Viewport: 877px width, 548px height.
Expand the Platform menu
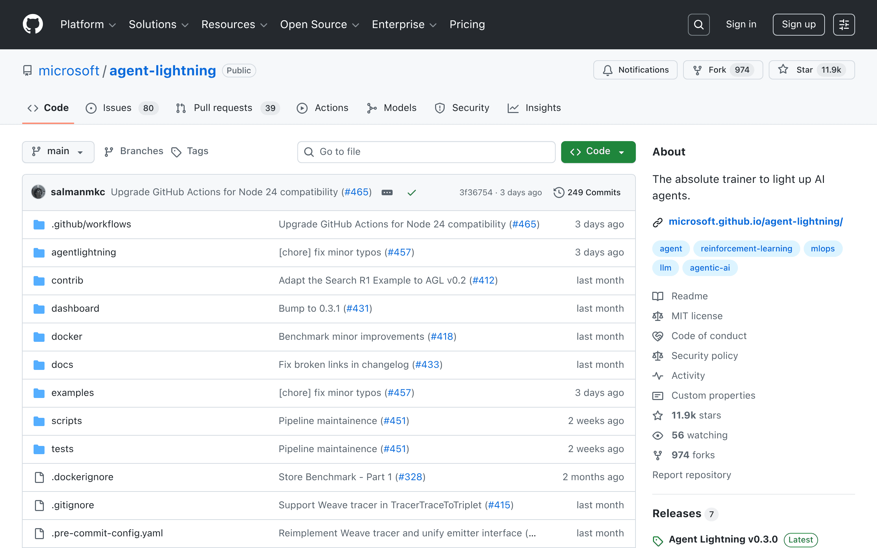coord(88,24)
